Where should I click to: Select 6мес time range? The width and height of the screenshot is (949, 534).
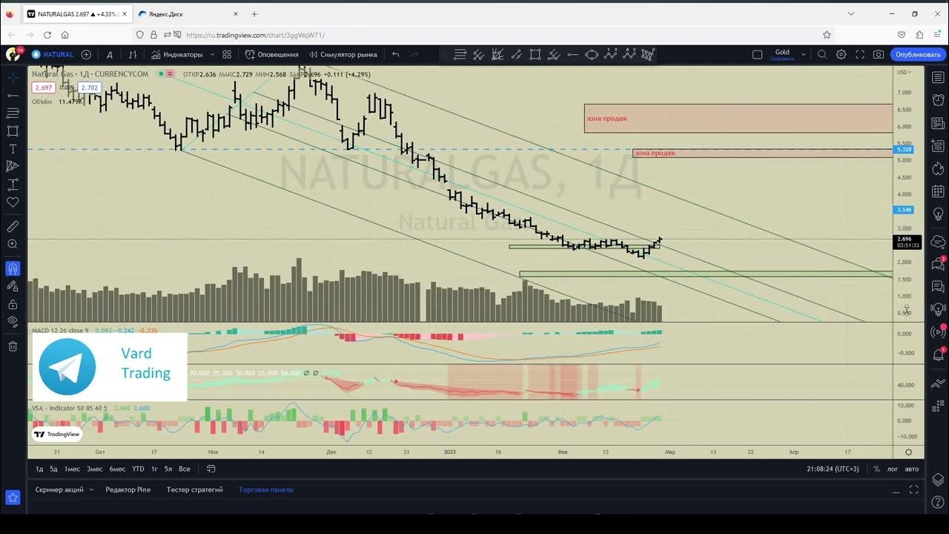pyautogui.click(x=117, y=469)
